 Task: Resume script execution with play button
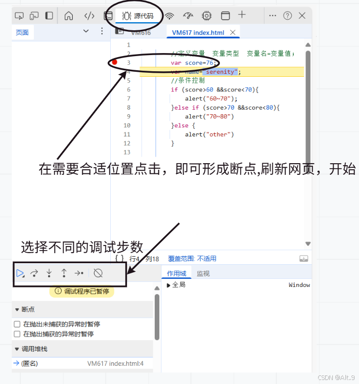[x=20, y=273]
